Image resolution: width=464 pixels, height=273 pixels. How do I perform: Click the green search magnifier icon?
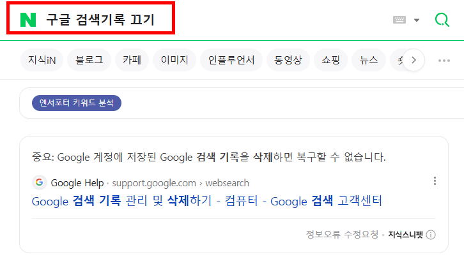pyautogui.click(x=442, y=20)
